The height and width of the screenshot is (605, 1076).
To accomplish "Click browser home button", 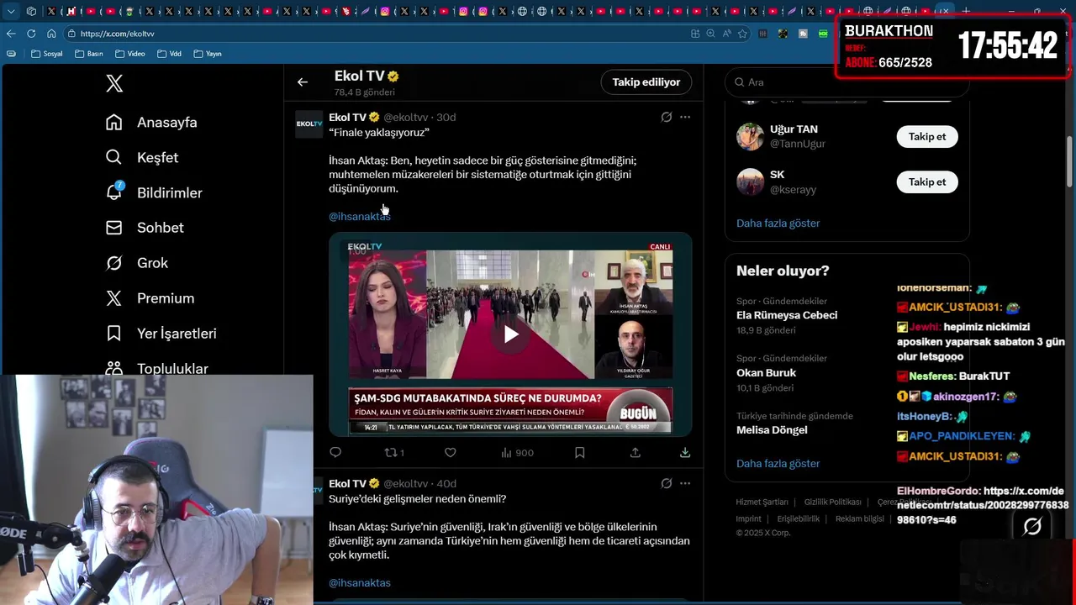I will click(51, 34).
